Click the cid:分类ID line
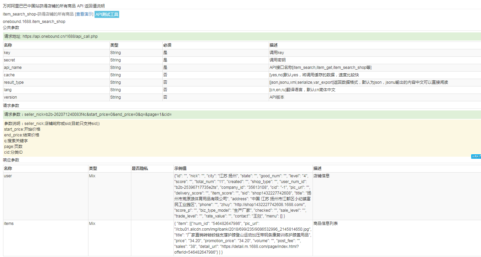The image size is (481, 257). click(x=13, y=152)
